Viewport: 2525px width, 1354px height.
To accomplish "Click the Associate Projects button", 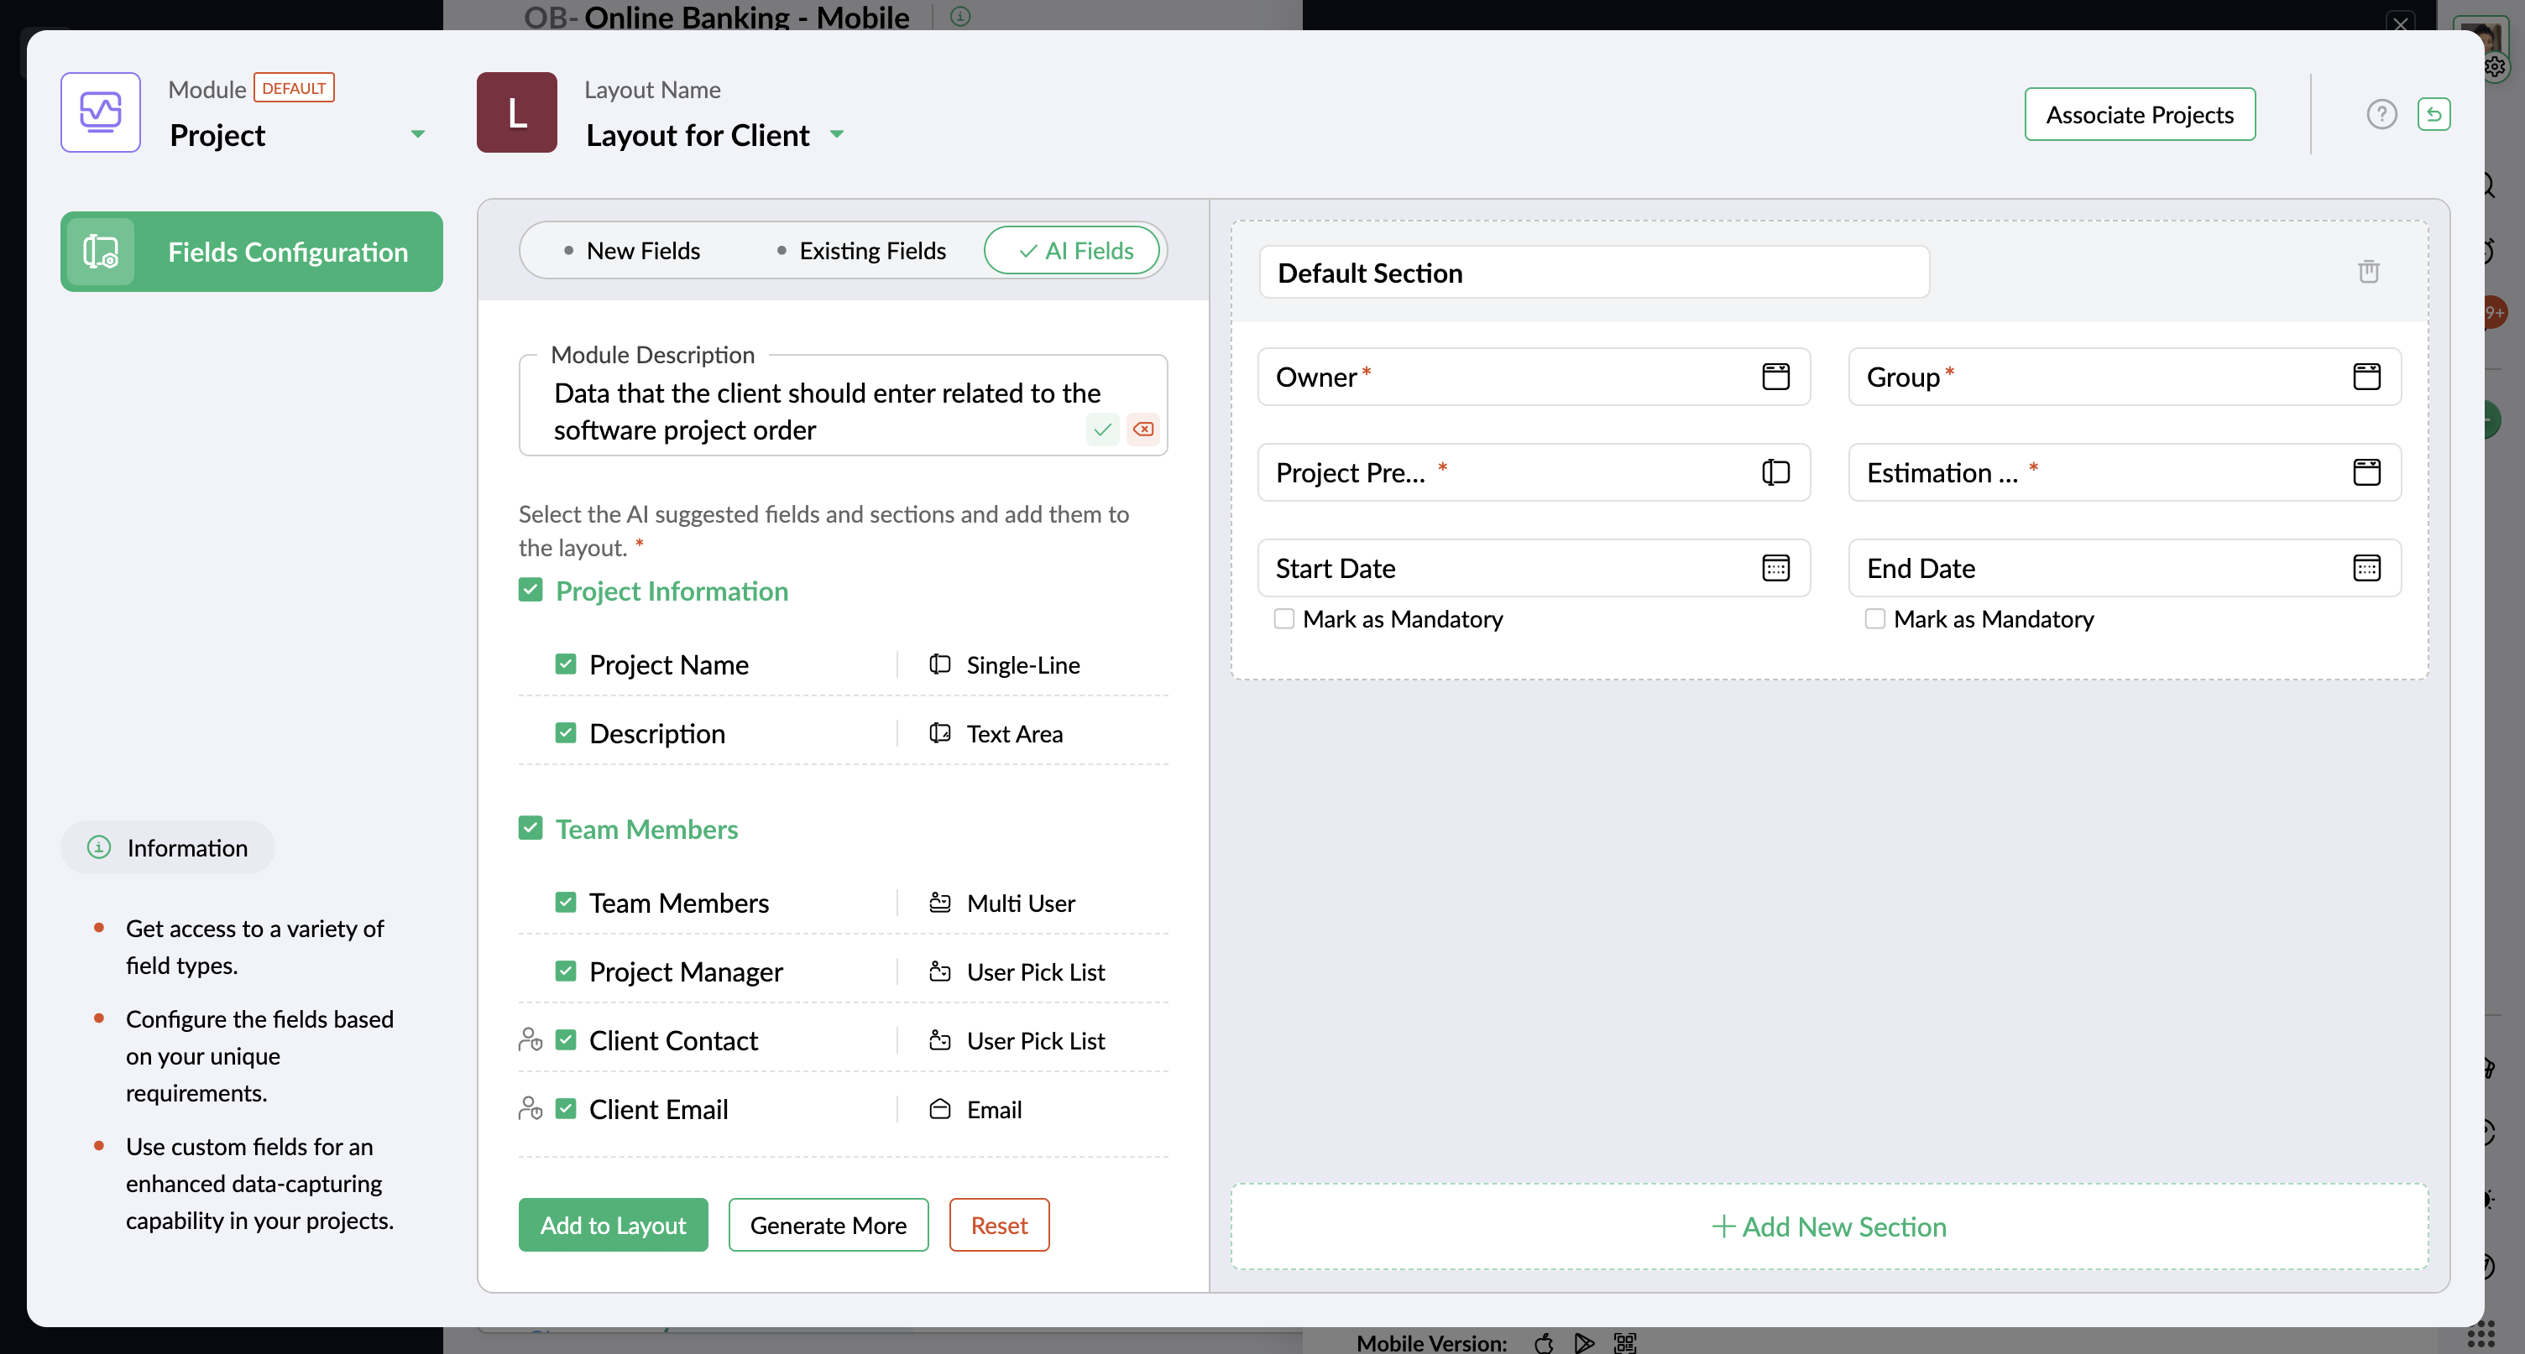I will [x=2140, y=115].
